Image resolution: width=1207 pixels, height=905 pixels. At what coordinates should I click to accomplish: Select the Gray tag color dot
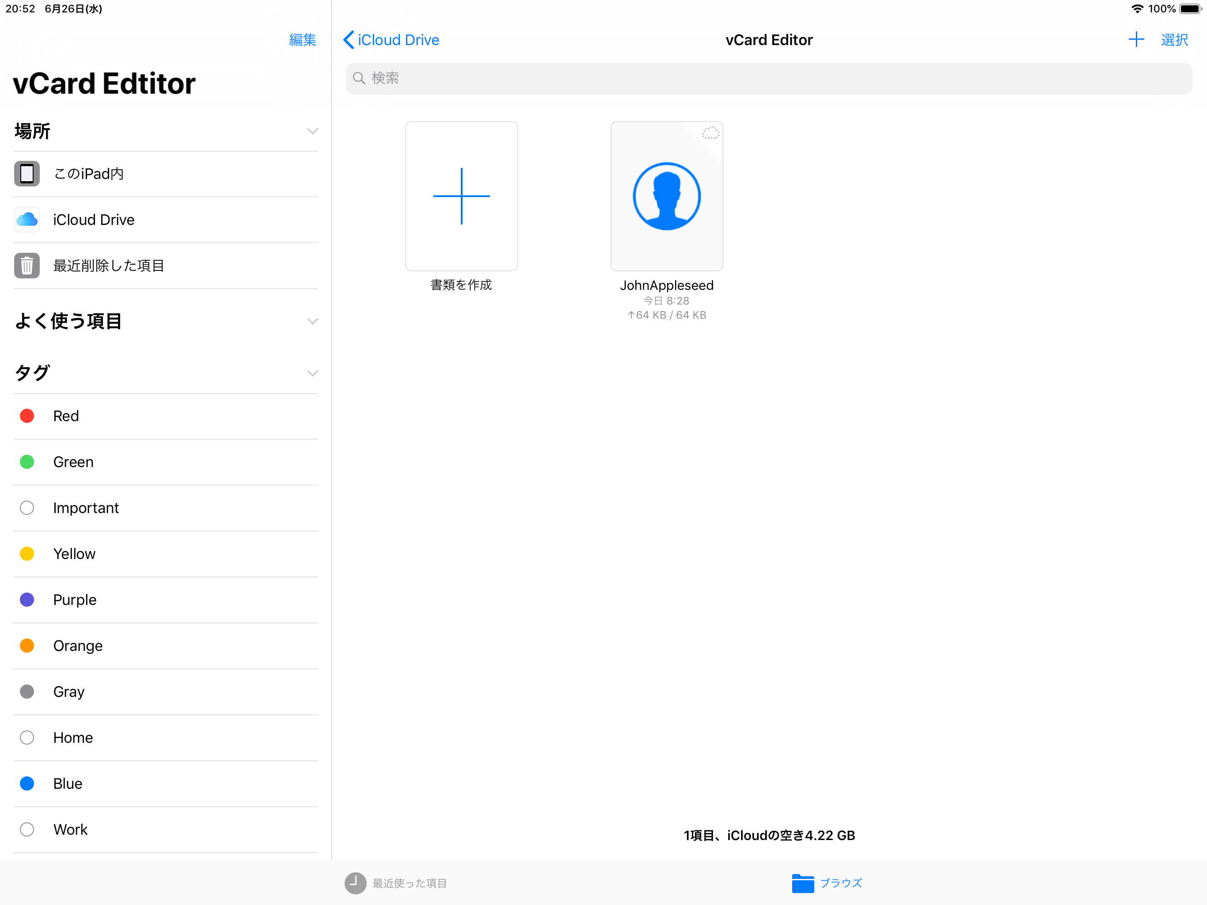tap(27, 691)
